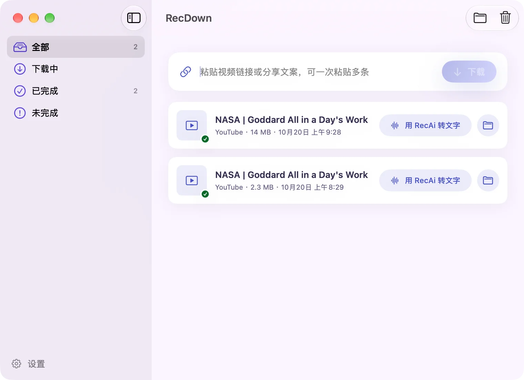
Task: Select the 已完成 category
Action: (x=76, y=91)
